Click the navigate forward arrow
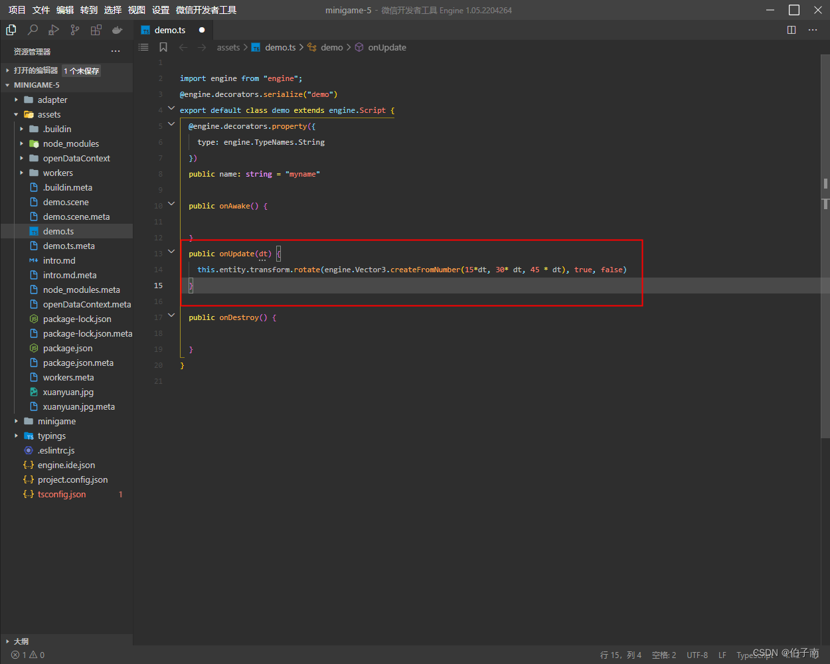 tap(202, 47)
